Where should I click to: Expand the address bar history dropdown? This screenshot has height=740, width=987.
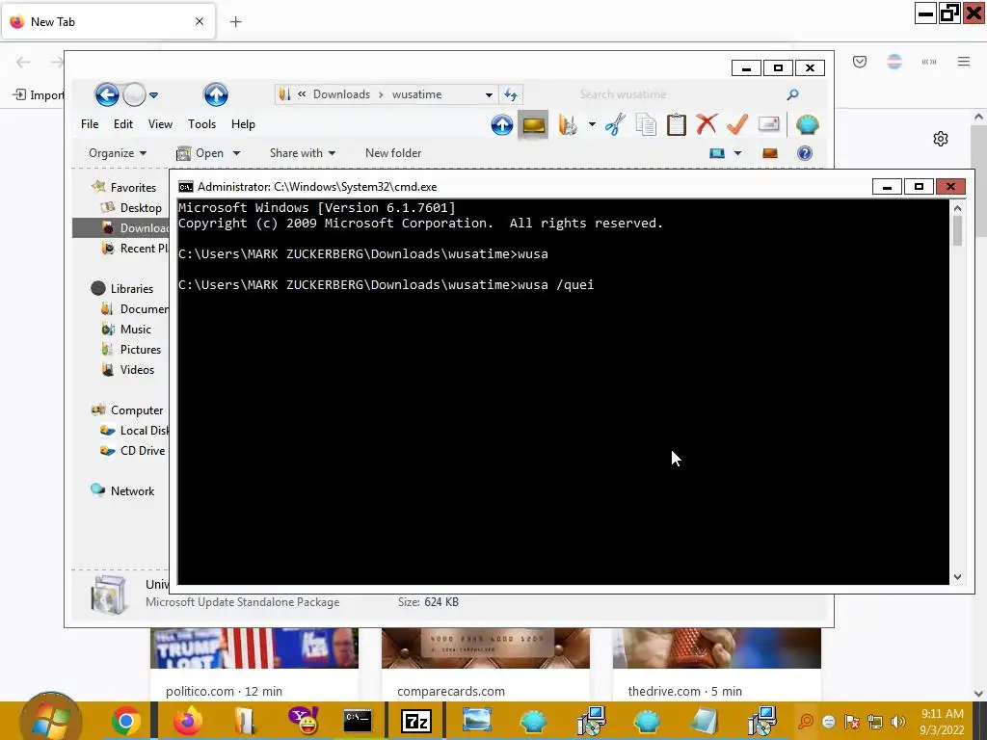(489, 95)
